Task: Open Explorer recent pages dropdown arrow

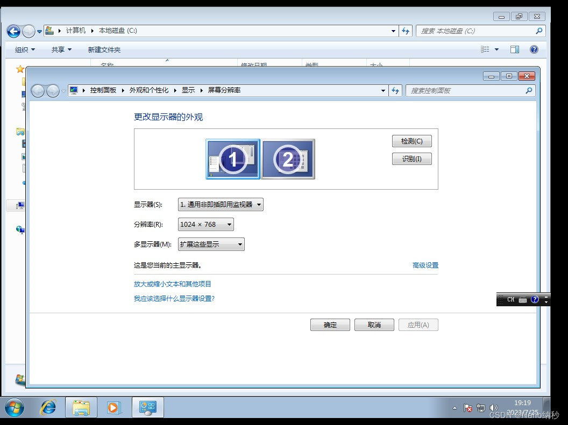Action: pos(39,32)
